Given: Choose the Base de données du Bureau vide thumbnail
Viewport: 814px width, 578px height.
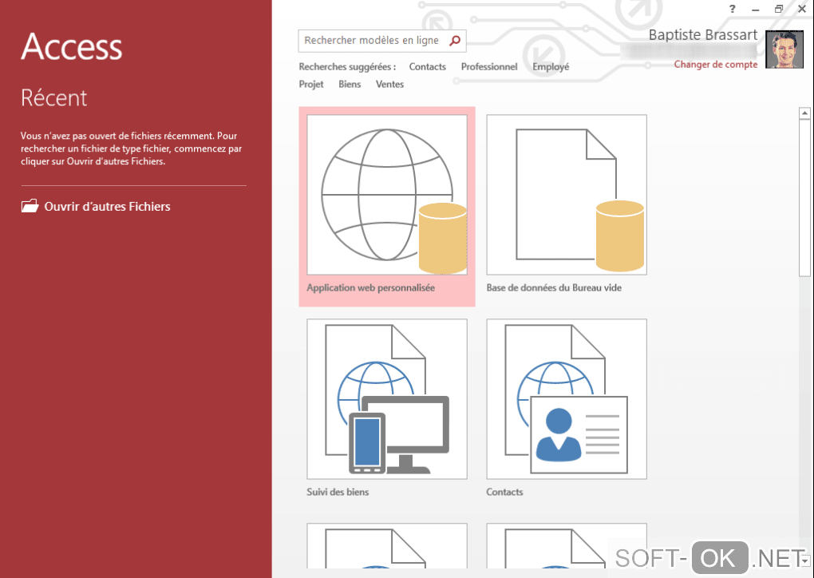Looking at the screenshot, I should click(x=567, y=195).
